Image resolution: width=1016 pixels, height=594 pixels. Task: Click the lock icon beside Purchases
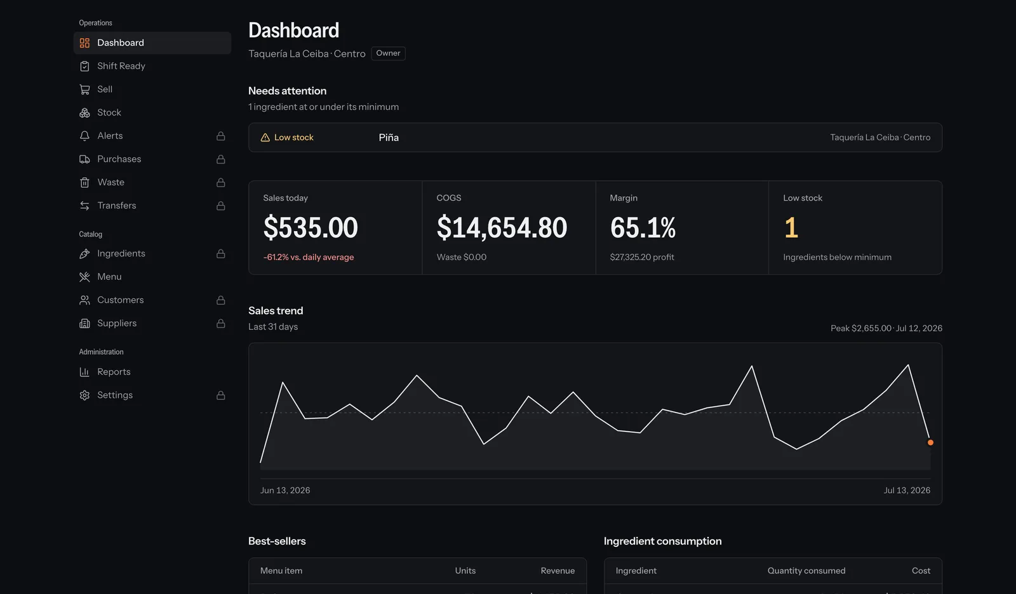pos(221,159)
